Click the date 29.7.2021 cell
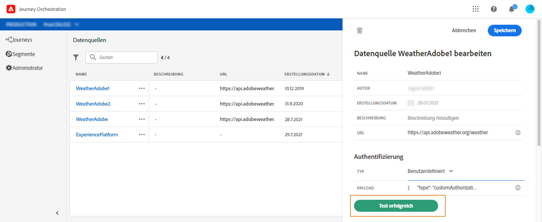 pyautogui.click(x=294, y=134)
